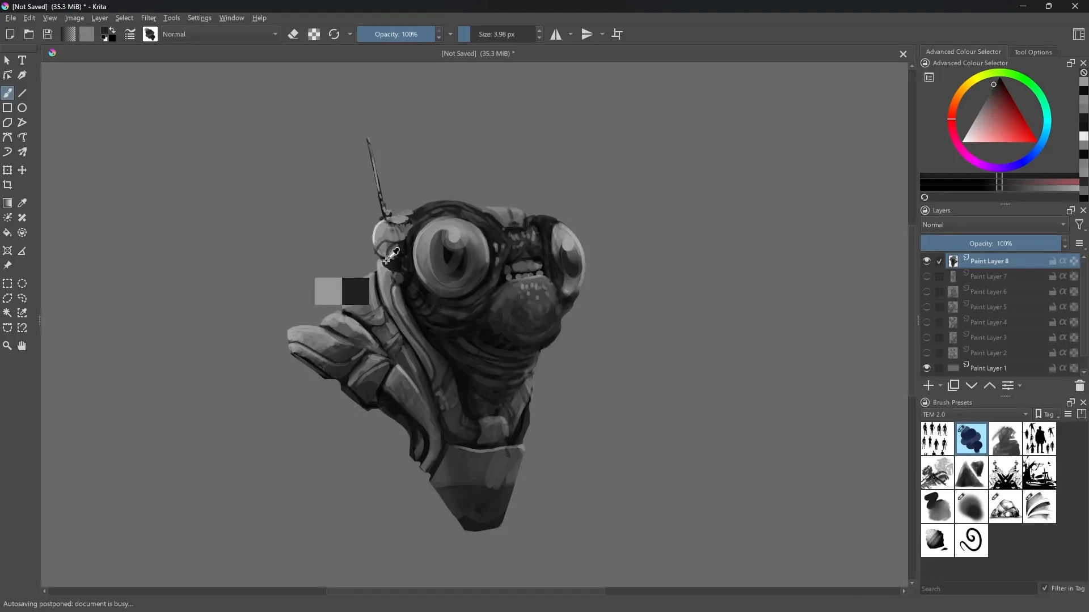
Task: Toggle eraser mode in toolbar
Action: click(x=293, y=35)
